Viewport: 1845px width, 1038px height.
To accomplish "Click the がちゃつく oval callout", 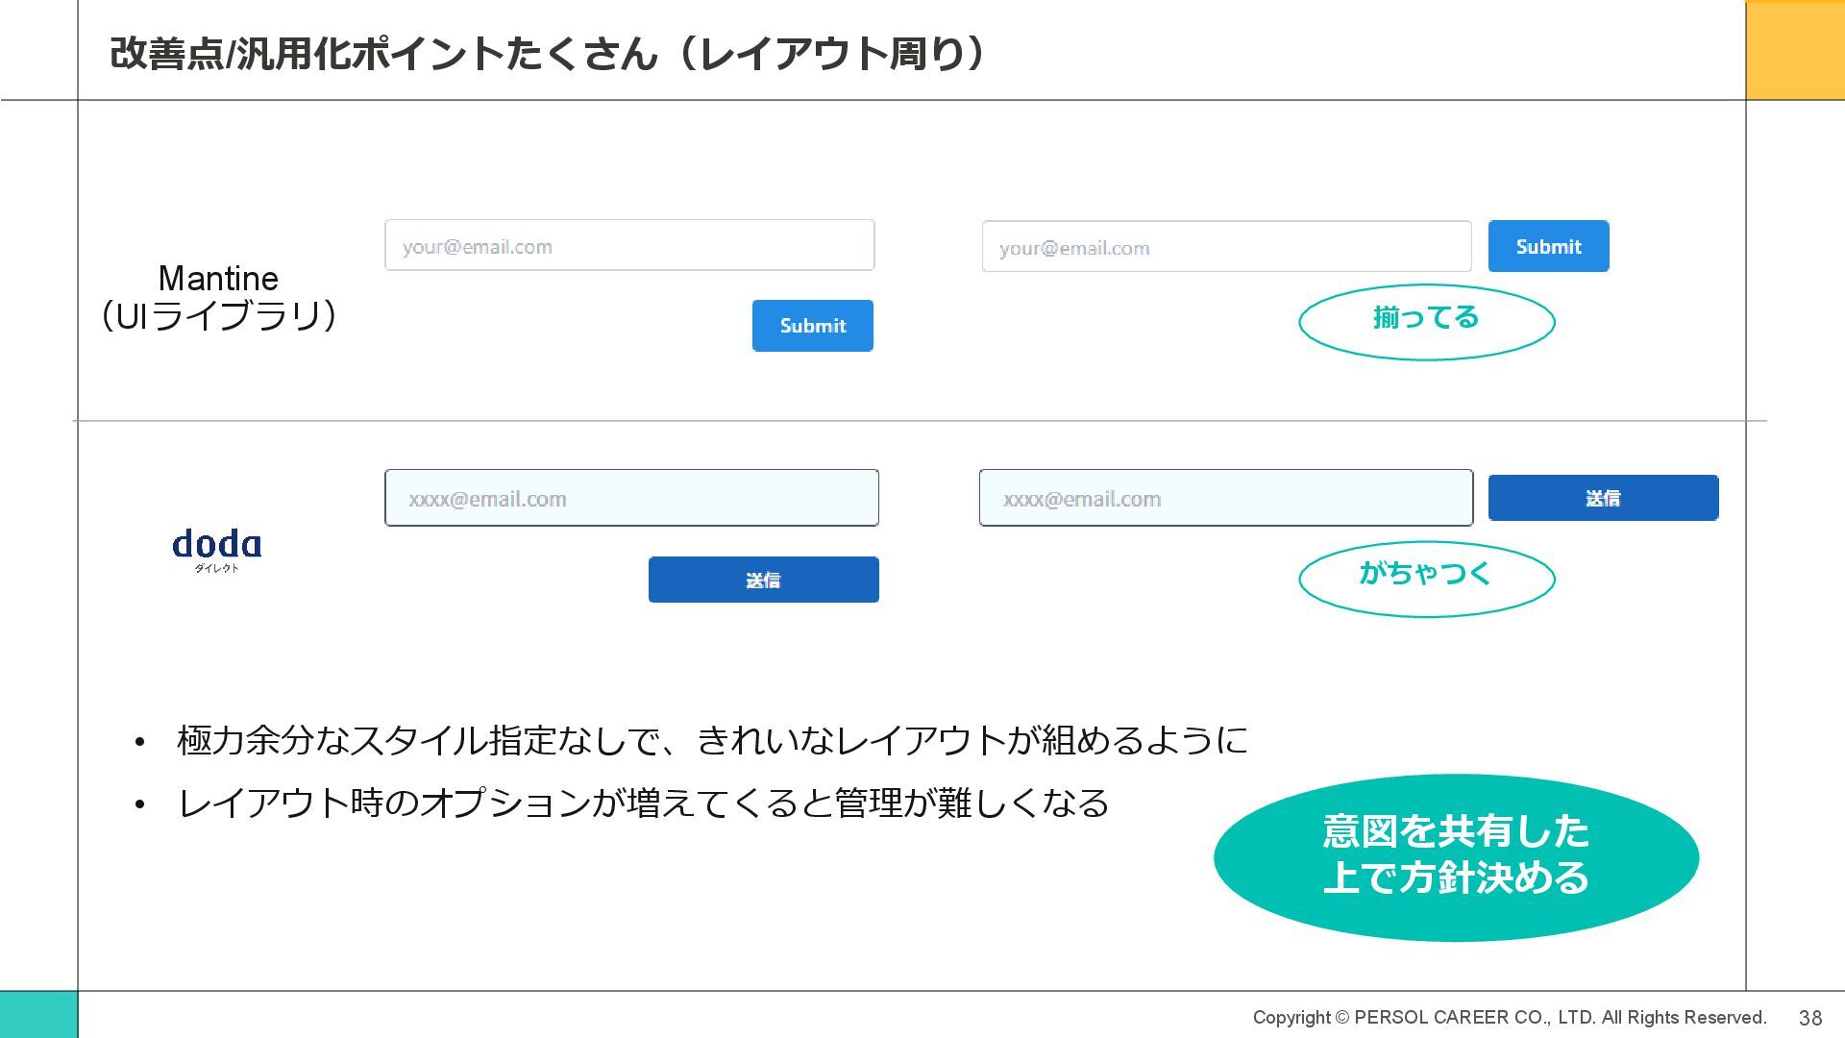I will pos(1427,579).
